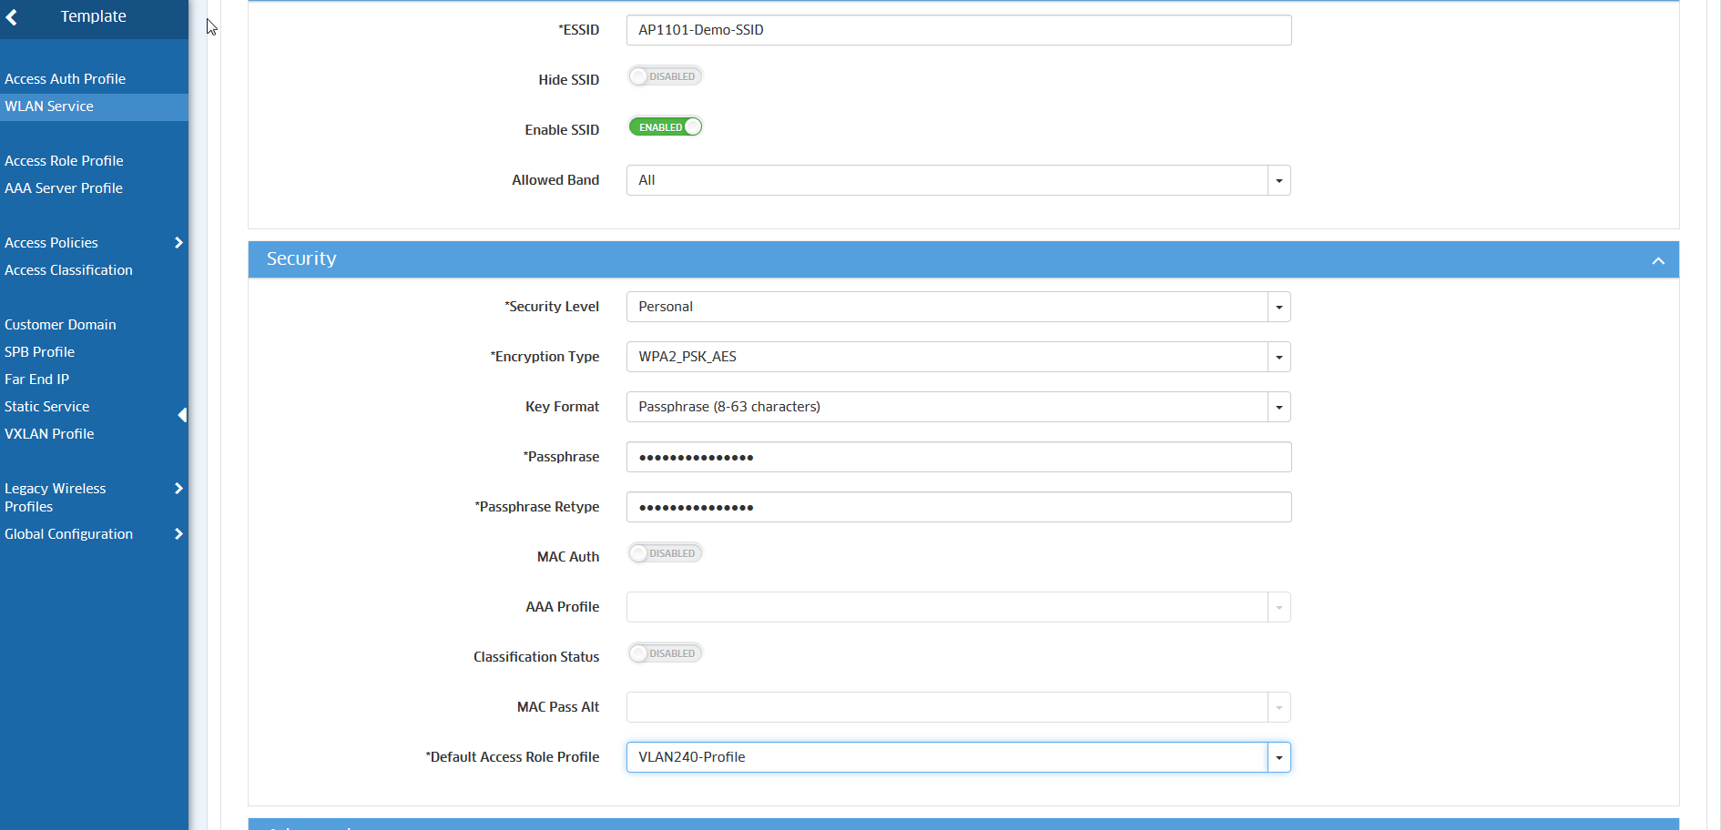This screenshot has width=1721, height=830.
Task: Turn on the MAC Auth toggle
Action: coord(665,553)
